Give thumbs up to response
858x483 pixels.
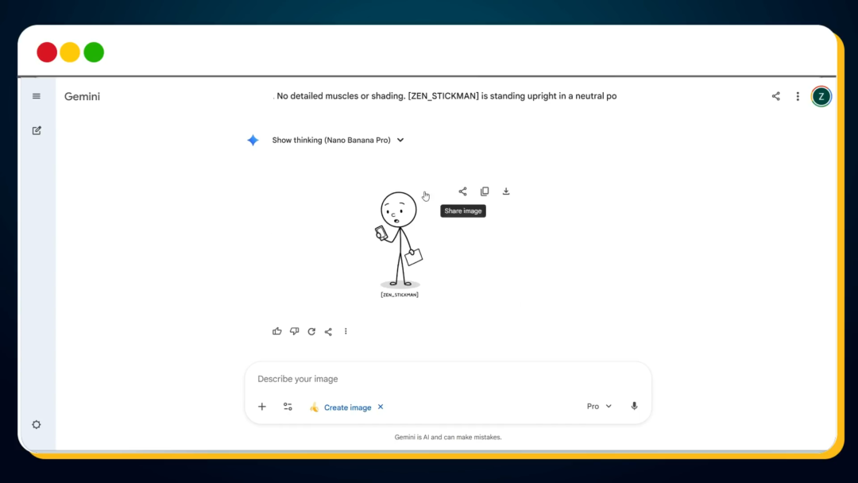(277, 331)
